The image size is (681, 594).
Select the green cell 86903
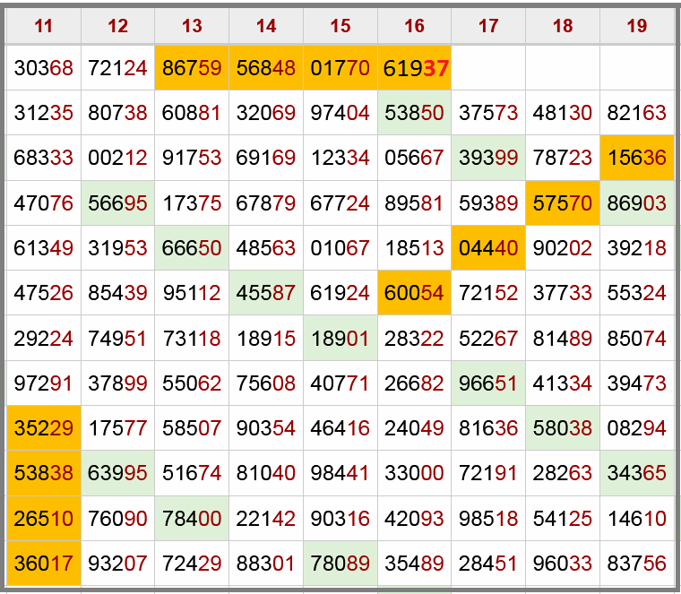637,202
